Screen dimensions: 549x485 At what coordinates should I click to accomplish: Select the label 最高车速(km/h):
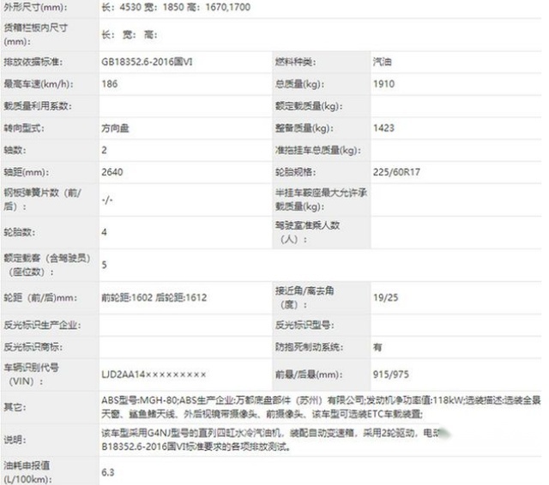coord(39,84)
